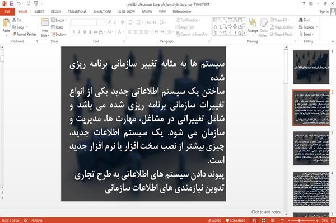Screen dimensions: 336x223
Task: Toggle Bold formatting
Action: tap(74, 32)
